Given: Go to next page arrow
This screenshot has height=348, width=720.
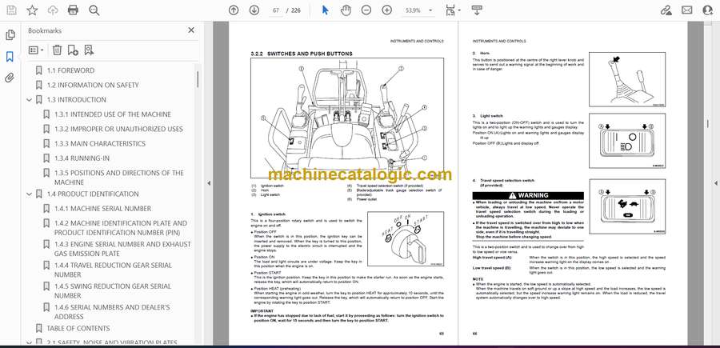Looking at the screenshot, I should [254, 10].
